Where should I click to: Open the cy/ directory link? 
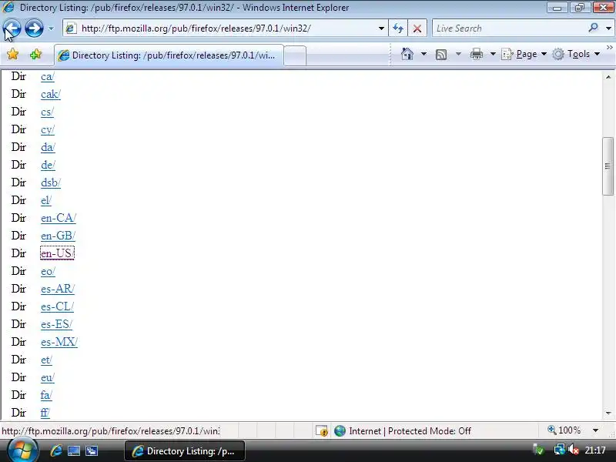[47, 129]
